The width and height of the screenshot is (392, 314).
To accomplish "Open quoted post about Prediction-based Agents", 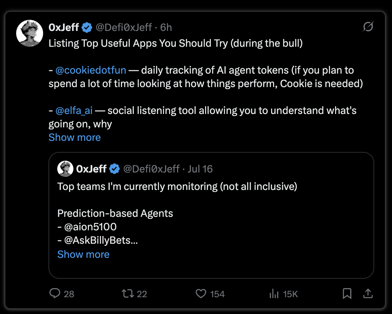I will [211, 215].
